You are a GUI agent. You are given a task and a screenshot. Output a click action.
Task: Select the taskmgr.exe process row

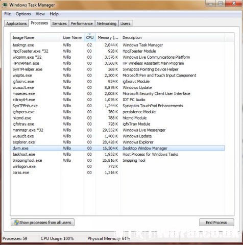click(117, 45)
